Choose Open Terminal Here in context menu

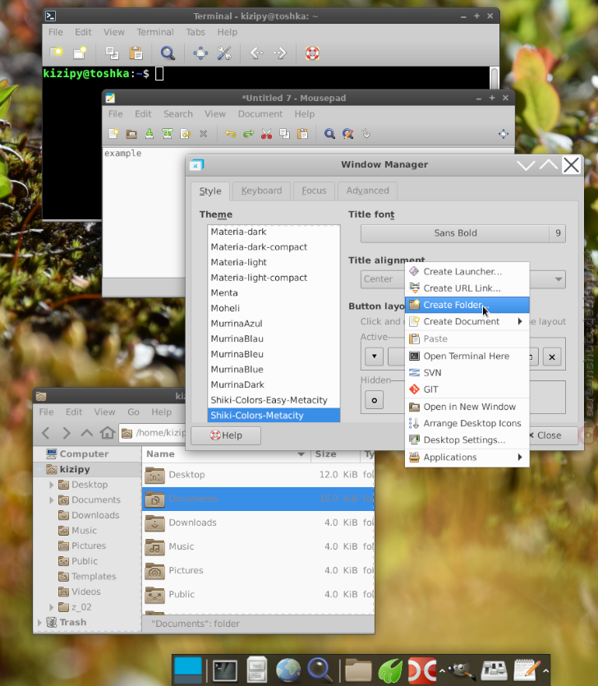pyautogui.click(x=467, y=356)
